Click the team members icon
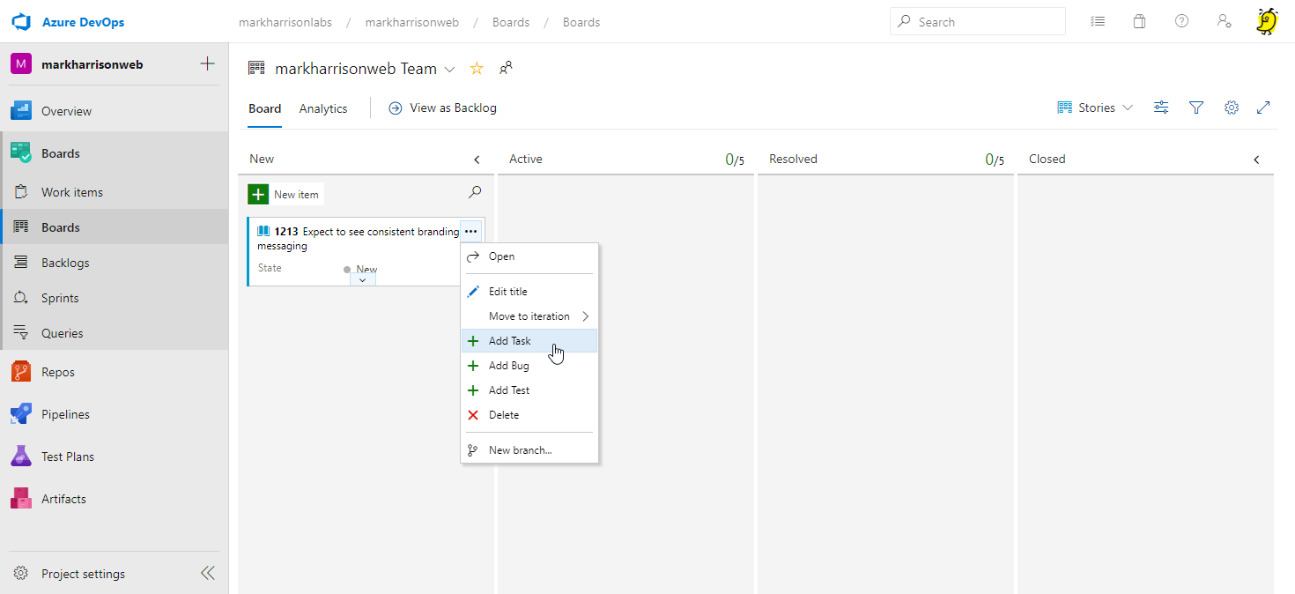Image resolution: width=1295 pixels, height=594 pixels. [506, 68]
